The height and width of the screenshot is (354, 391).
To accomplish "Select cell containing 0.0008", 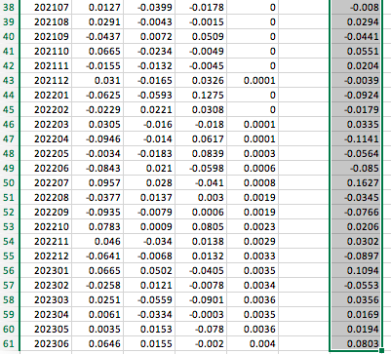I will 253,182.
